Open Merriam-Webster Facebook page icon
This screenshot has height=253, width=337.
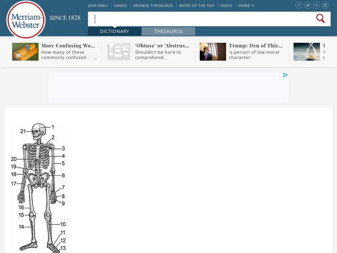[x=299, y=5]
